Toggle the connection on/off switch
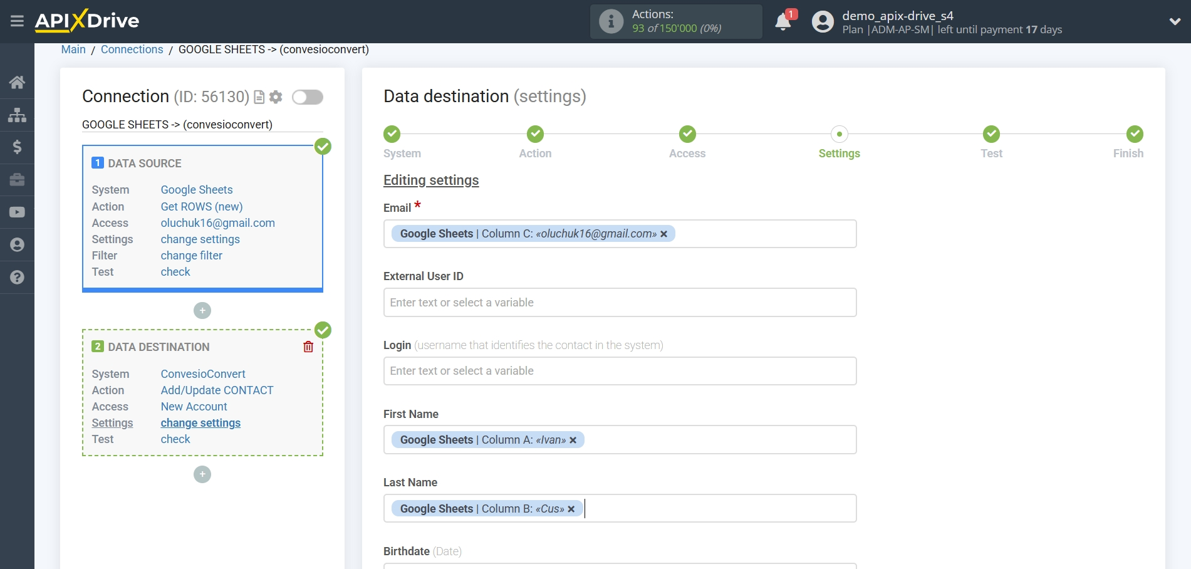The width and height of the screenshot is (1191, 569). point(308,97)
